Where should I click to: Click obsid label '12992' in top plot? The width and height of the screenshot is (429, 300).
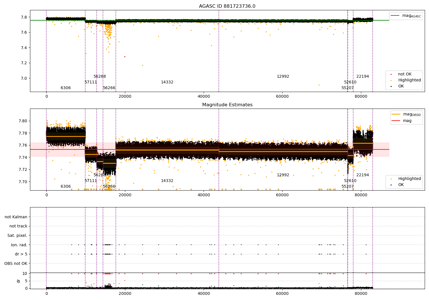click(283, 77)
